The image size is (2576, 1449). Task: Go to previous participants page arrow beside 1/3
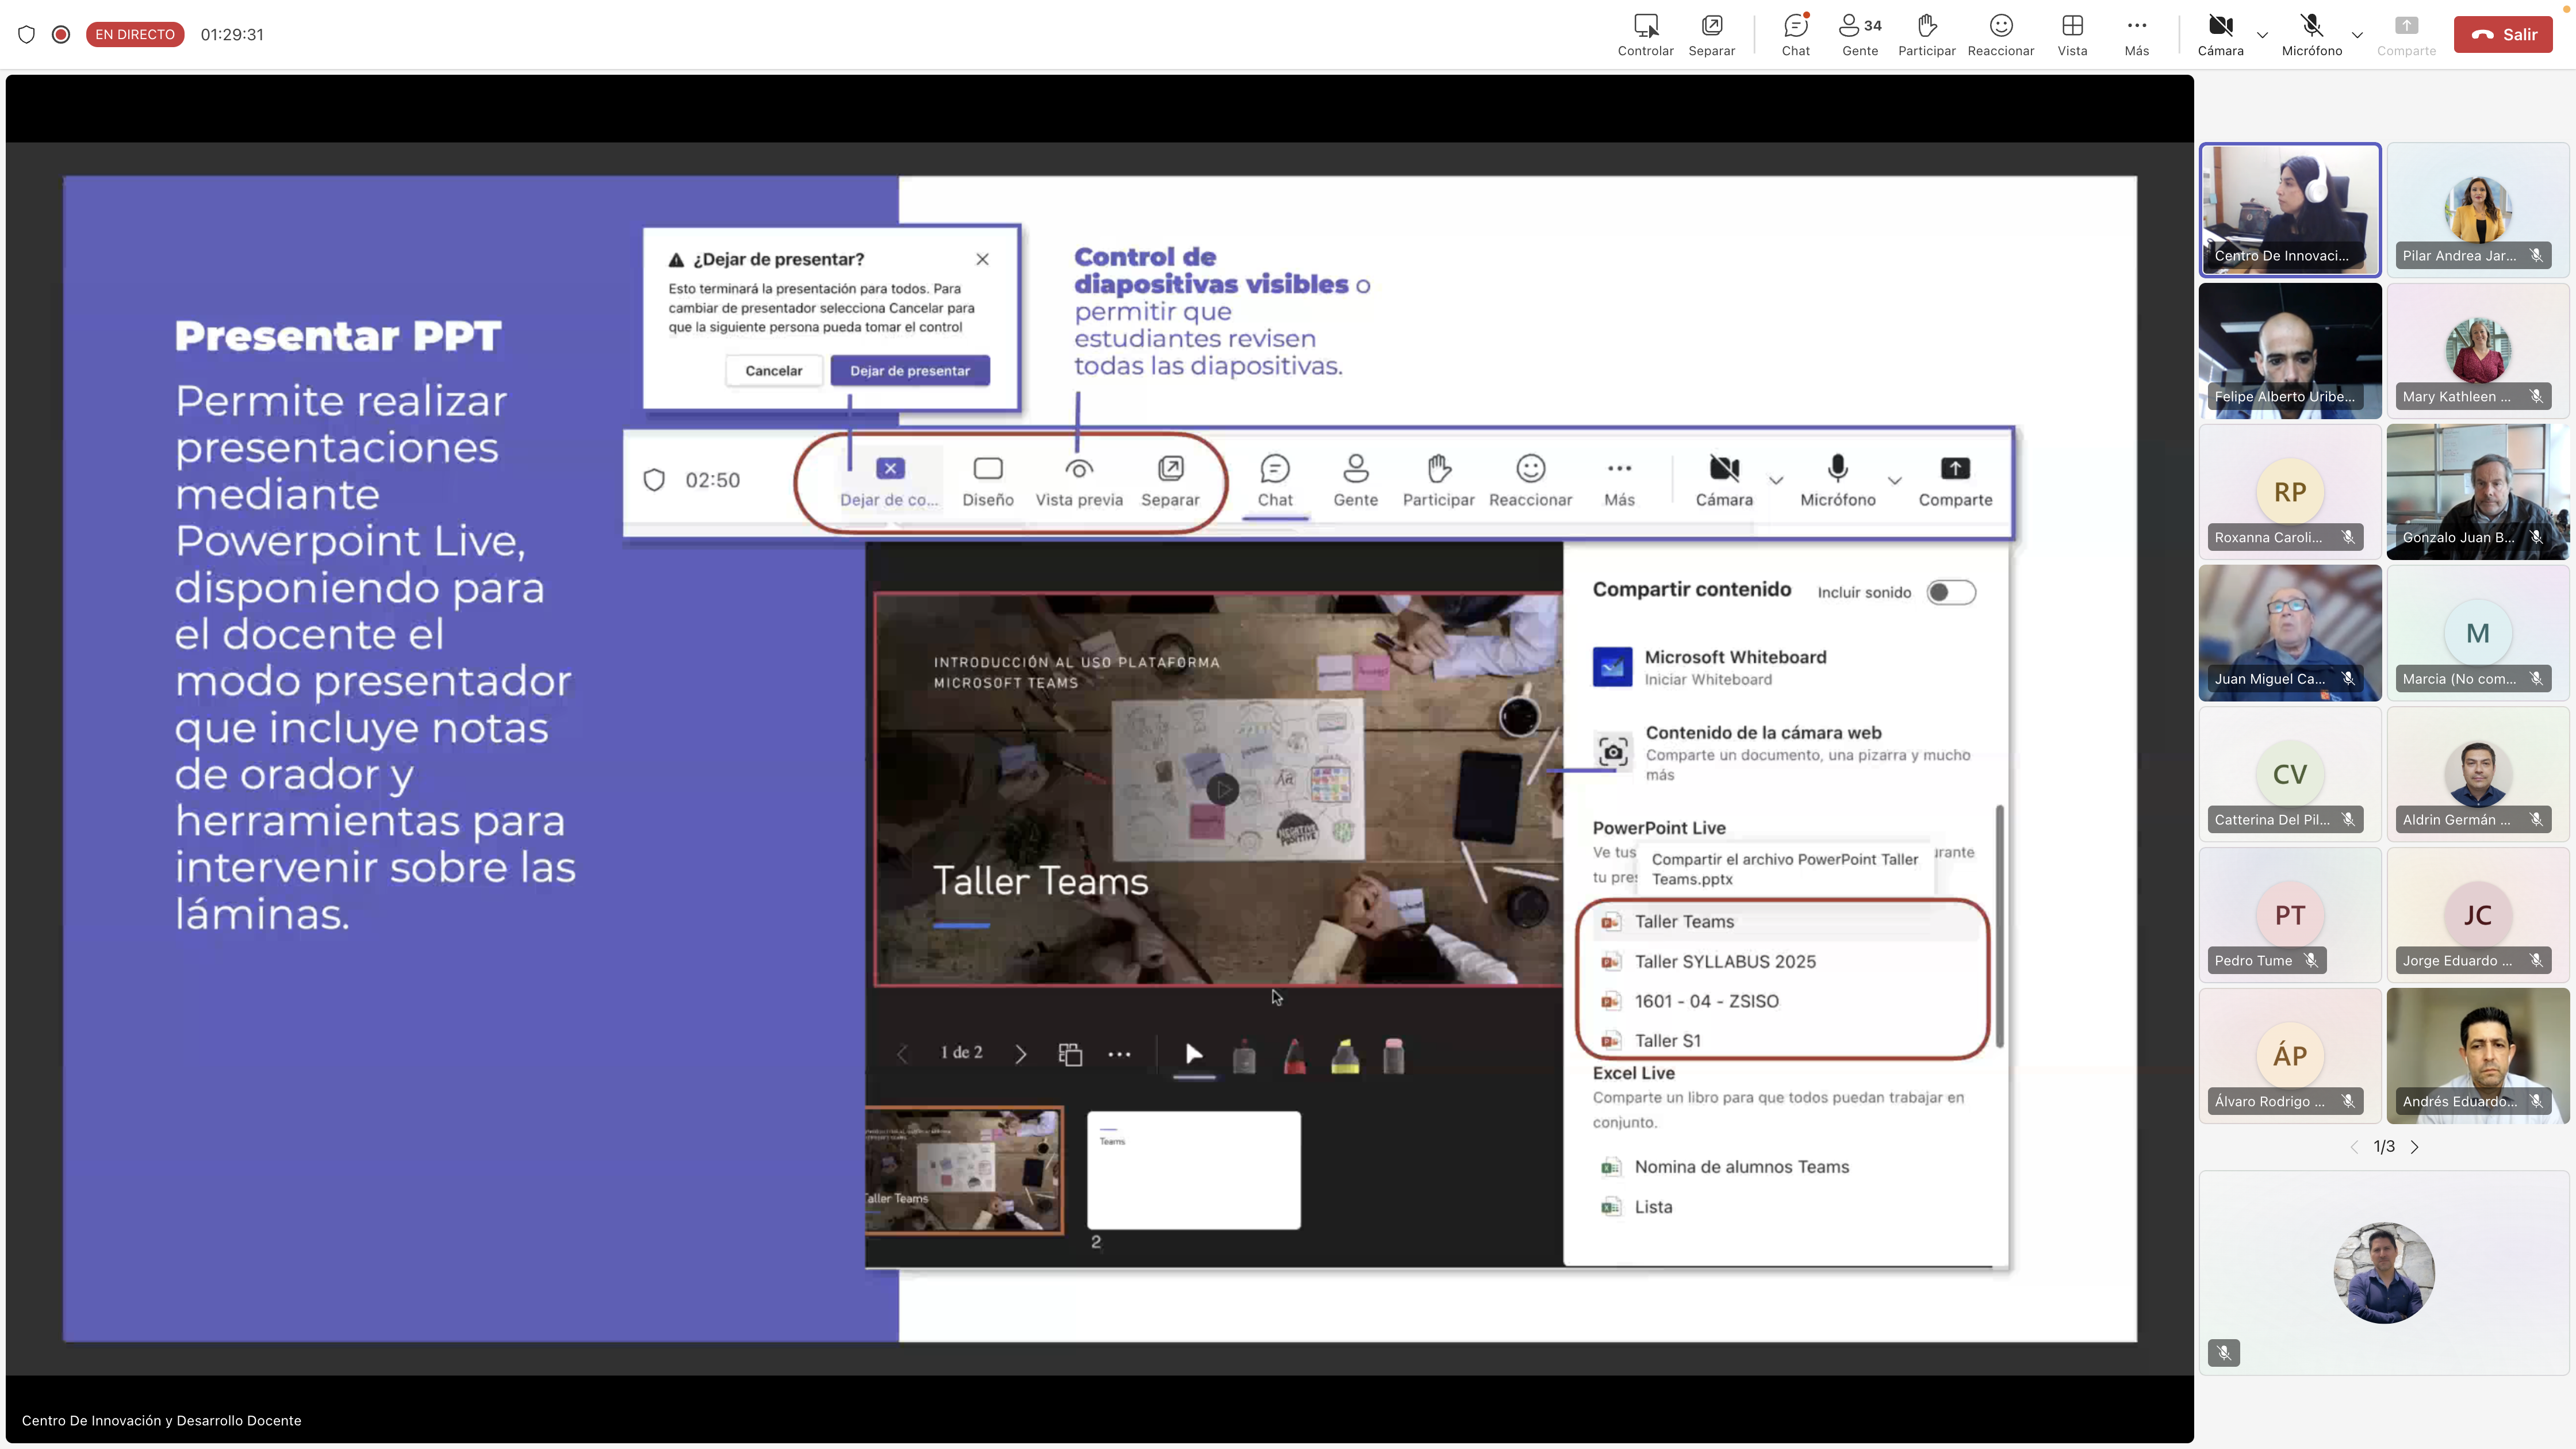(2353, 1147)
